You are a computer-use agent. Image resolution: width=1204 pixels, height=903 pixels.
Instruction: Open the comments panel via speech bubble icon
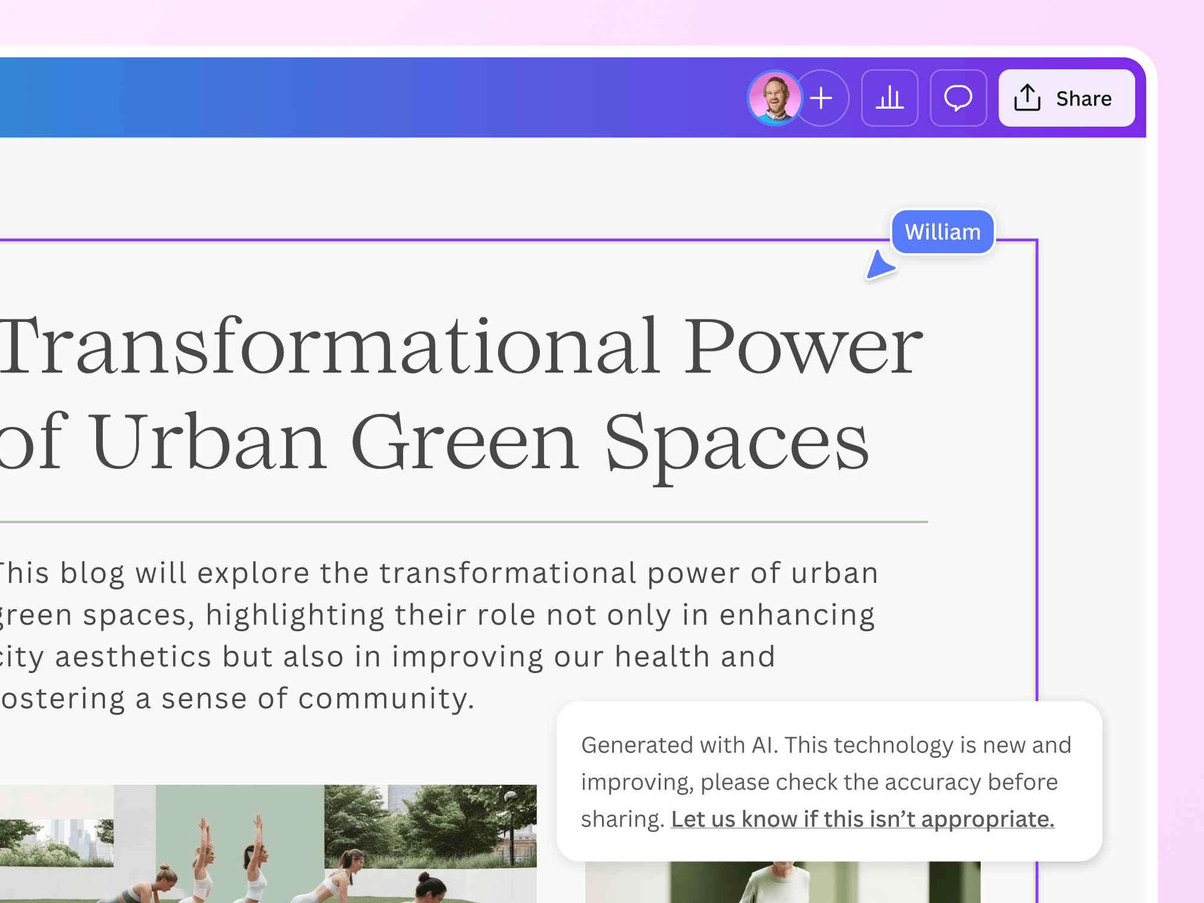[958, 98]
